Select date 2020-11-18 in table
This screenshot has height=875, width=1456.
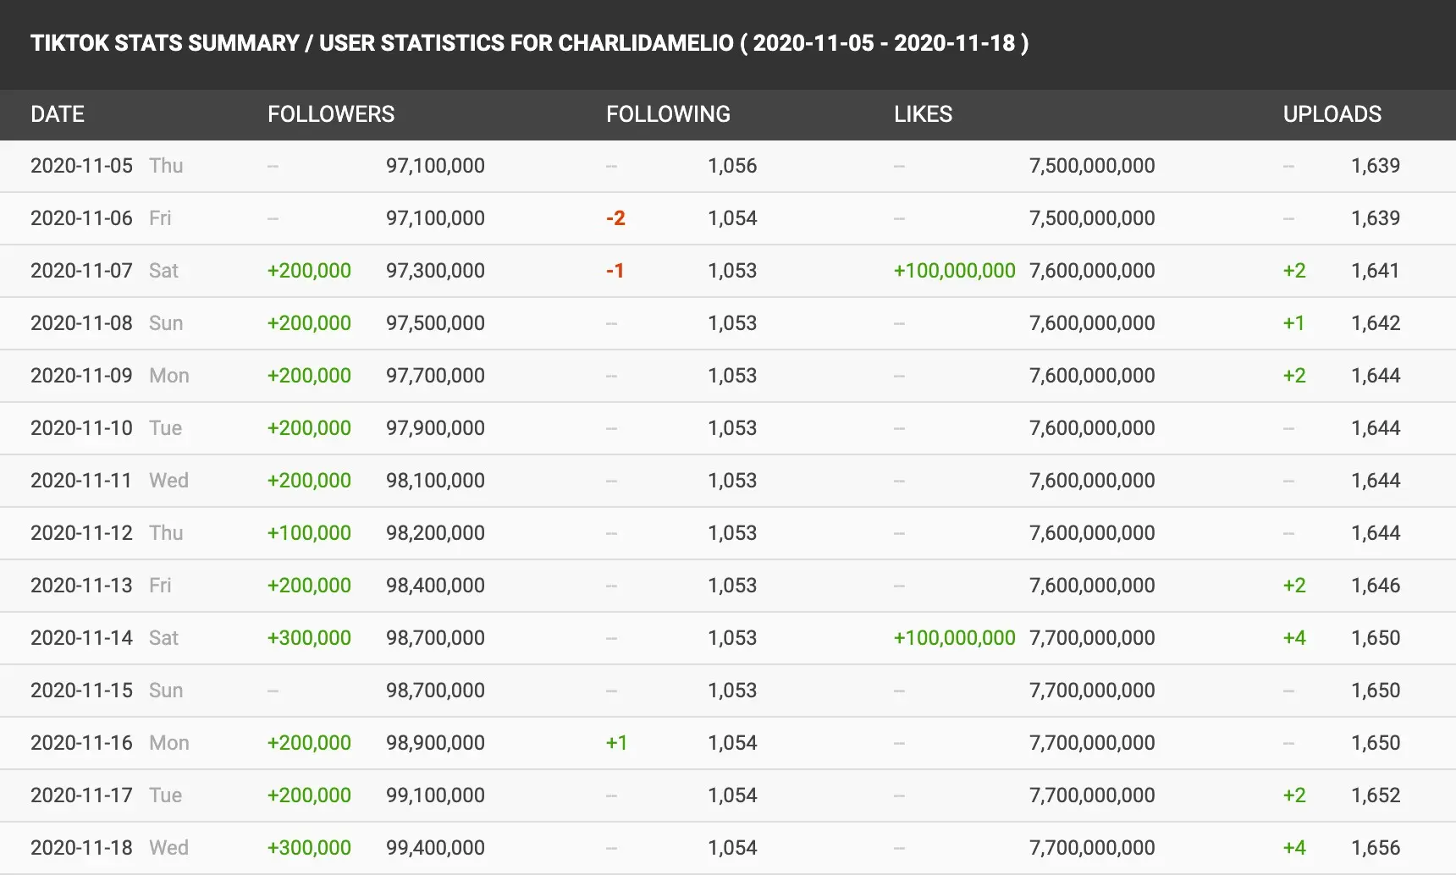pos(81,848)
